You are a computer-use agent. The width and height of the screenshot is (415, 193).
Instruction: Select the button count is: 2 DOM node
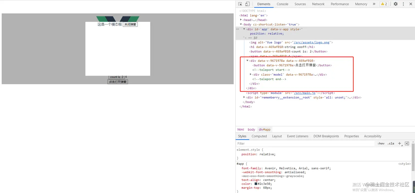pos(288,52)
